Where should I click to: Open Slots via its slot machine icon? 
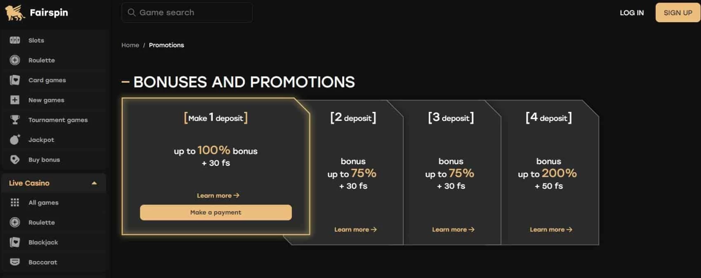click(x=15, y=40)
